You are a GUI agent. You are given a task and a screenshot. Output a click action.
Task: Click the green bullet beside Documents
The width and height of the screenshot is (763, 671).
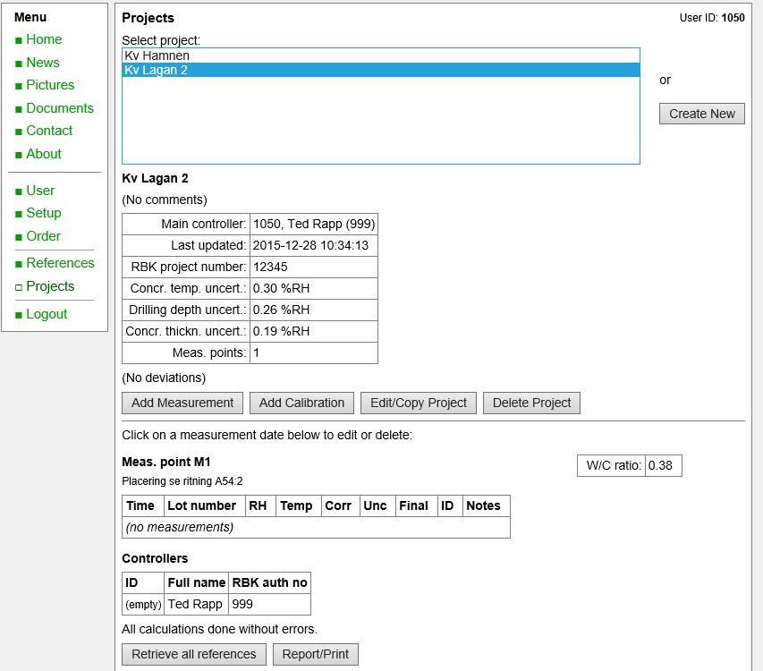pos(19,109)
